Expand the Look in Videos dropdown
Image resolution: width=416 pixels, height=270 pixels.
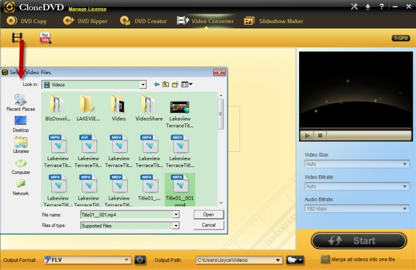(143, 85)
